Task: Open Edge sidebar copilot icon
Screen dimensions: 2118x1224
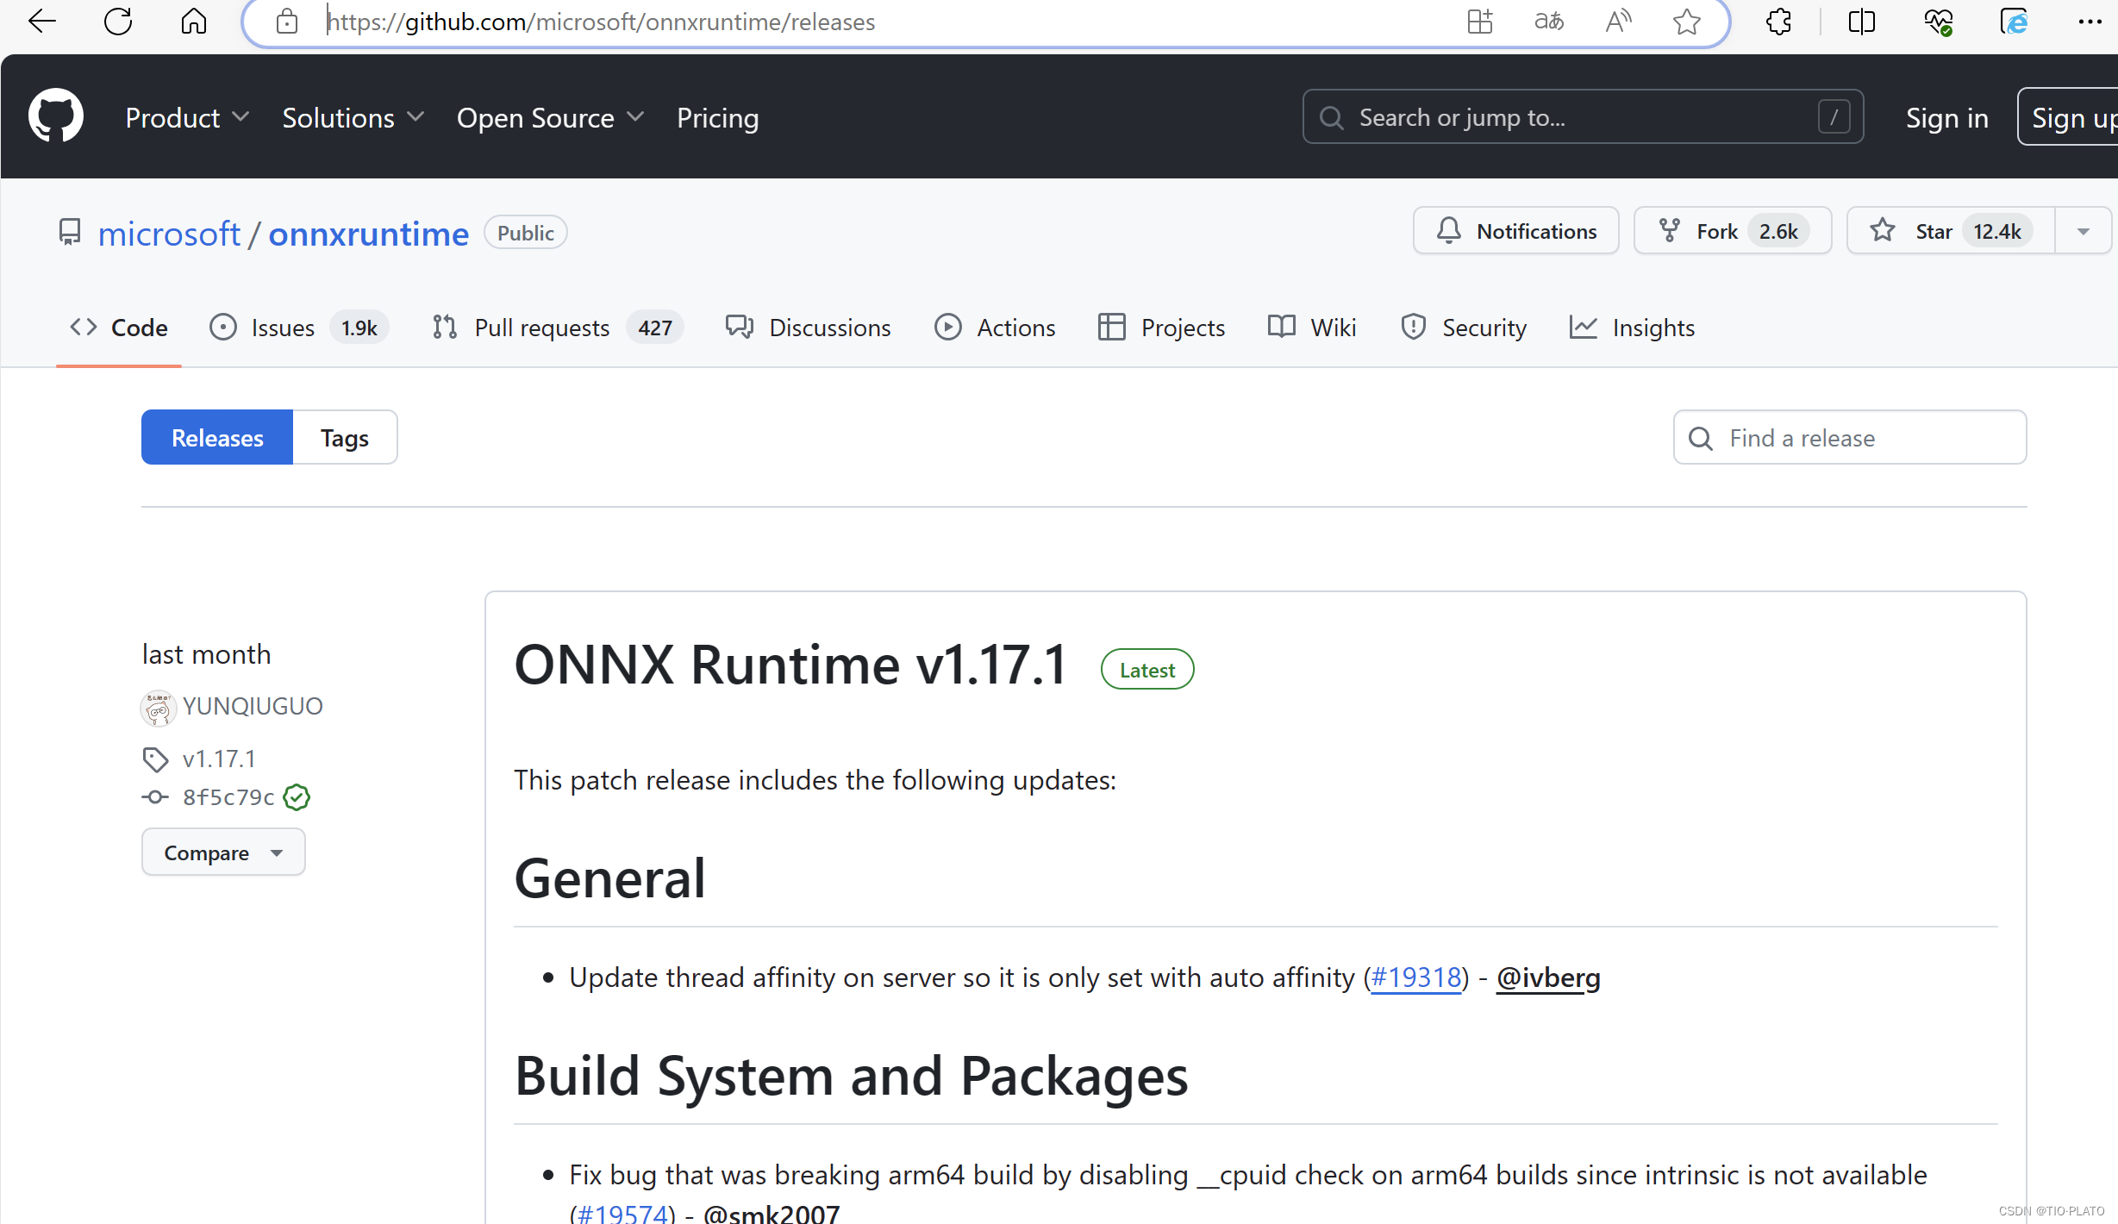Action: pos(2015,22)
